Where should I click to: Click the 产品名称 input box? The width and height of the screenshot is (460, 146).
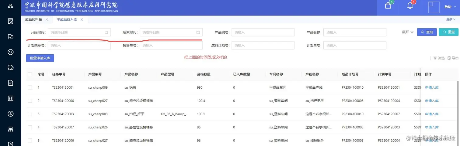pyautogui.click(x=355, y=32)
